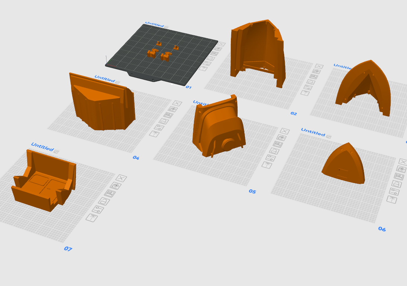The image size is (407, 286).
Task: Open plate 04 settings sliders icon
Action: [159, 127]
